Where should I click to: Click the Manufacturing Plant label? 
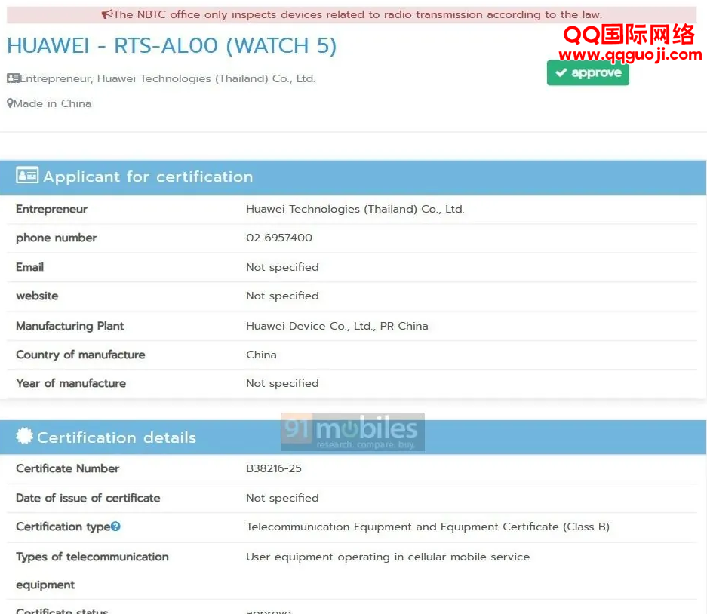tap(70, 326)
